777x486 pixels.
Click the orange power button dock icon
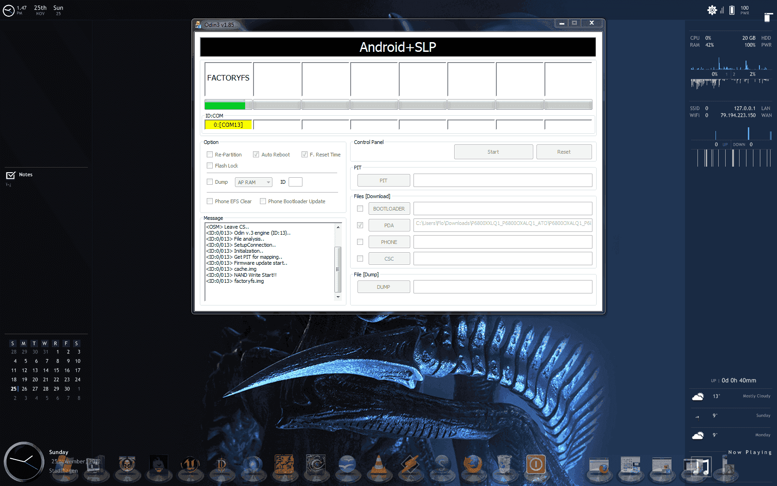tap(536, 465)
